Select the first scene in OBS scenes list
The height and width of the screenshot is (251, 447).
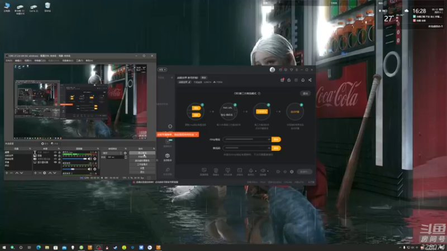click(18, 152)
